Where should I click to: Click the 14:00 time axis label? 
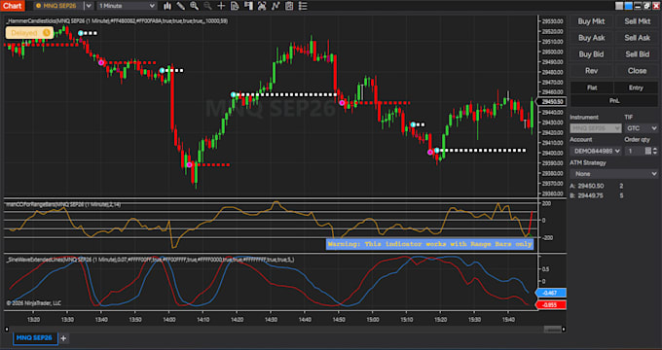168,320
